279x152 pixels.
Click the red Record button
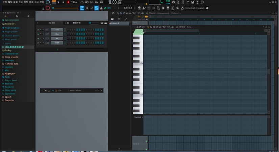point(68,2)
